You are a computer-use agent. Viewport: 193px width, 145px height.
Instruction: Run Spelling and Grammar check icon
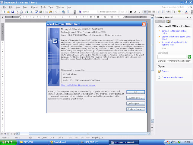[x=36, y=12]
